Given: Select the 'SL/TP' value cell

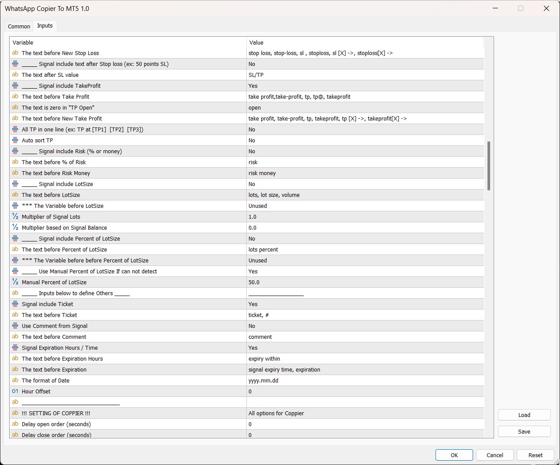Looking at the screenshot, I should 365,75.
